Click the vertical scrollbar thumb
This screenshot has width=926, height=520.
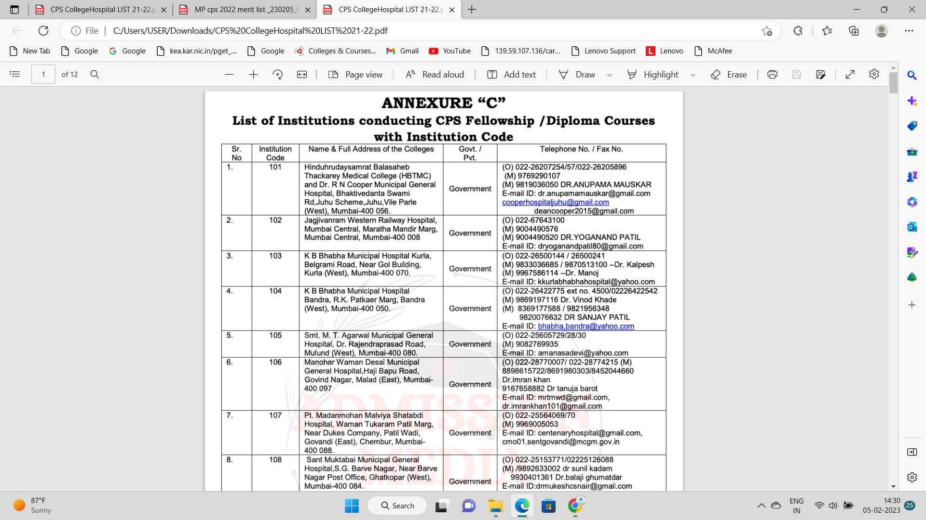click(893, 82)
